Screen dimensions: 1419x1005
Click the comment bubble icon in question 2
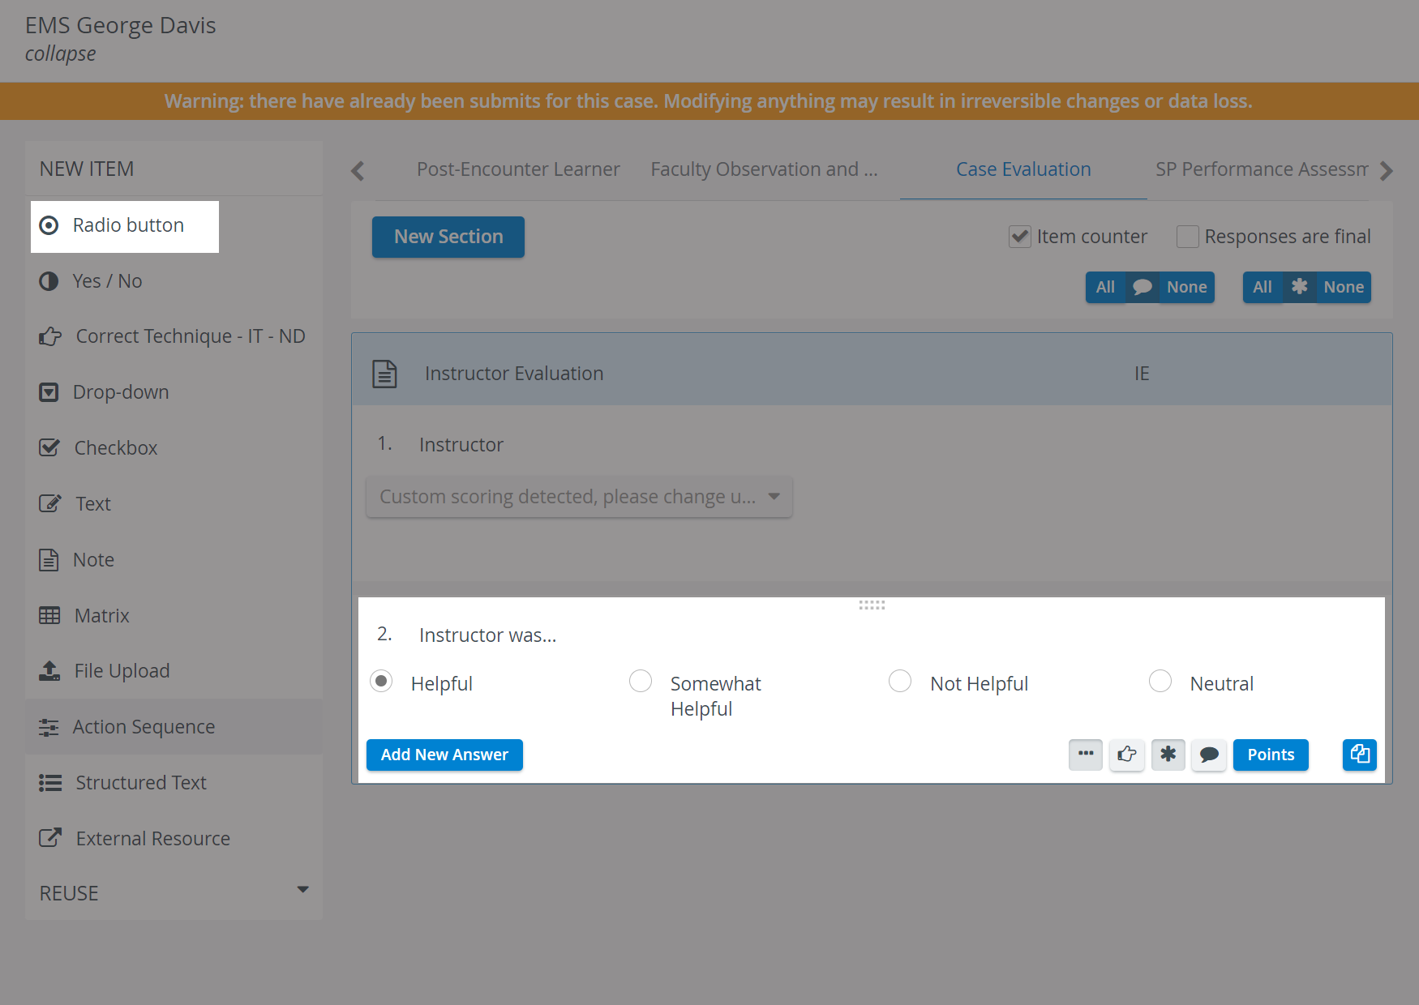tap(1209, 755)
